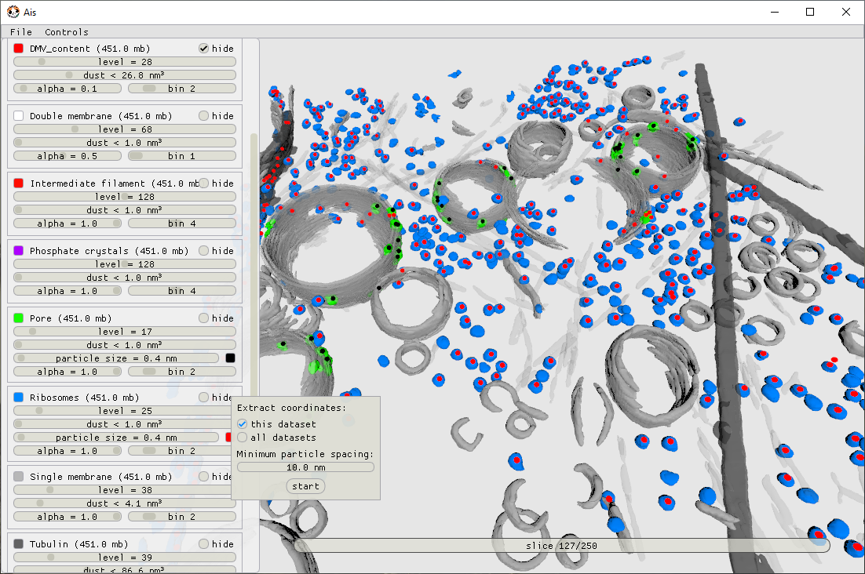865x574 pixels.
Task: Toggle hide for Intermediate filament
Action: 203,183
